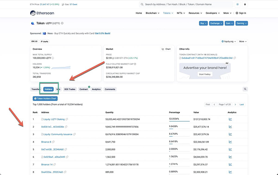Copy the 0xa4326a...5f02C4aD address
This screenshot has height=175, width=278.
[x=65, y=172]
